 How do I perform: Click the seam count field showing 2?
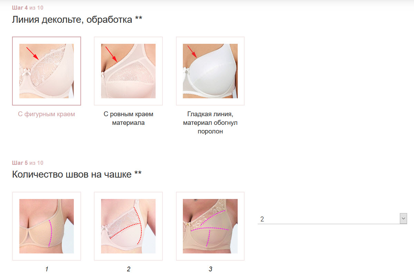[x=332, y=219]
